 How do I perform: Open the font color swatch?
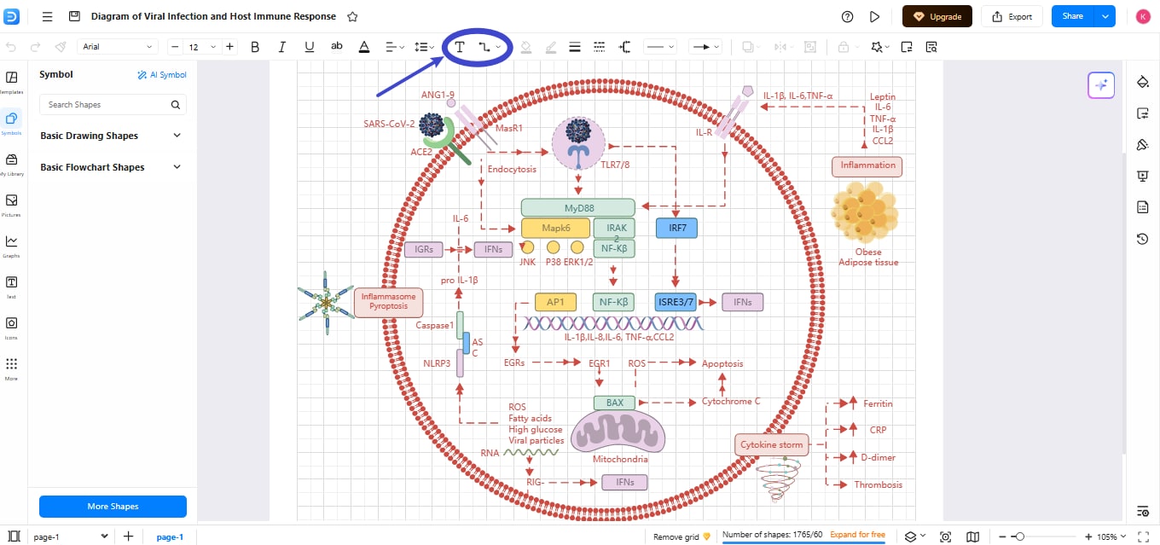tap(364, 47)
